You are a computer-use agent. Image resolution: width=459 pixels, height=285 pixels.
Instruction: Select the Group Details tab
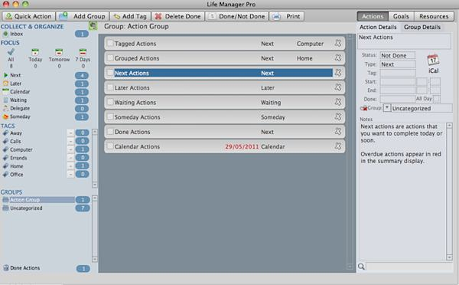click(x=422, y=27)
